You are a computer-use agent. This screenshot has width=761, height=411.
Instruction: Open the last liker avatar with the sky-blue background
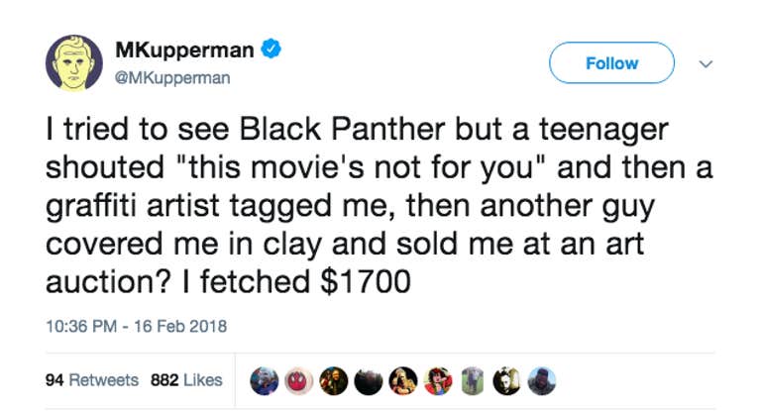[542, 381]
